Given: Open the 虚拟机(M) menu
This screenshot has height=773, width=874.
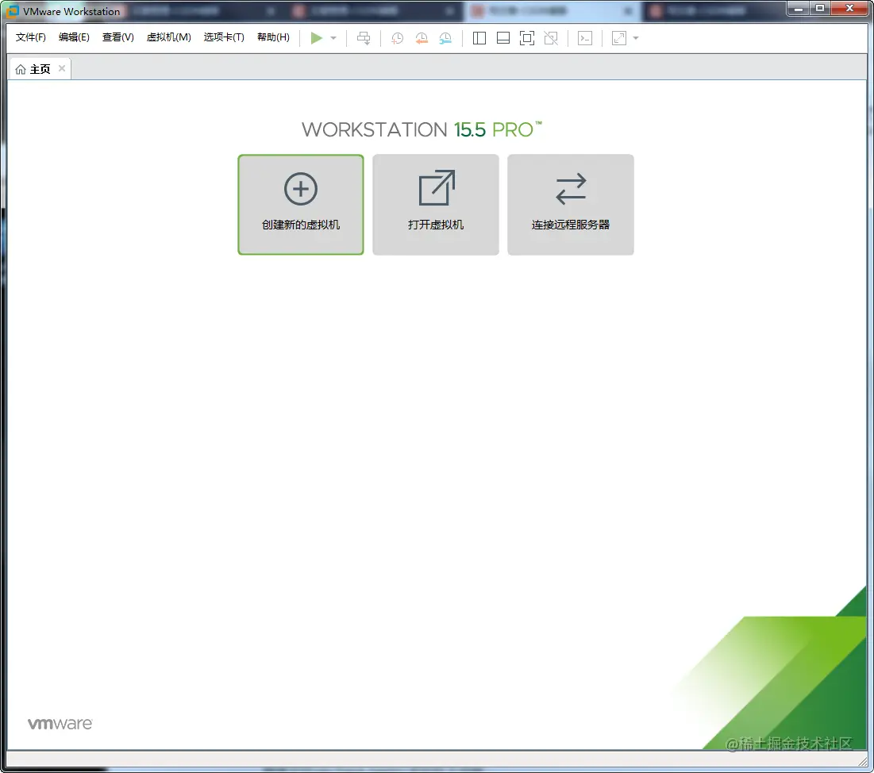Looking at the screenshot, I should pos(168,37).
